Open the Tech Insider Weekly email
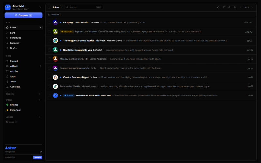 click(x=151, y=86)
